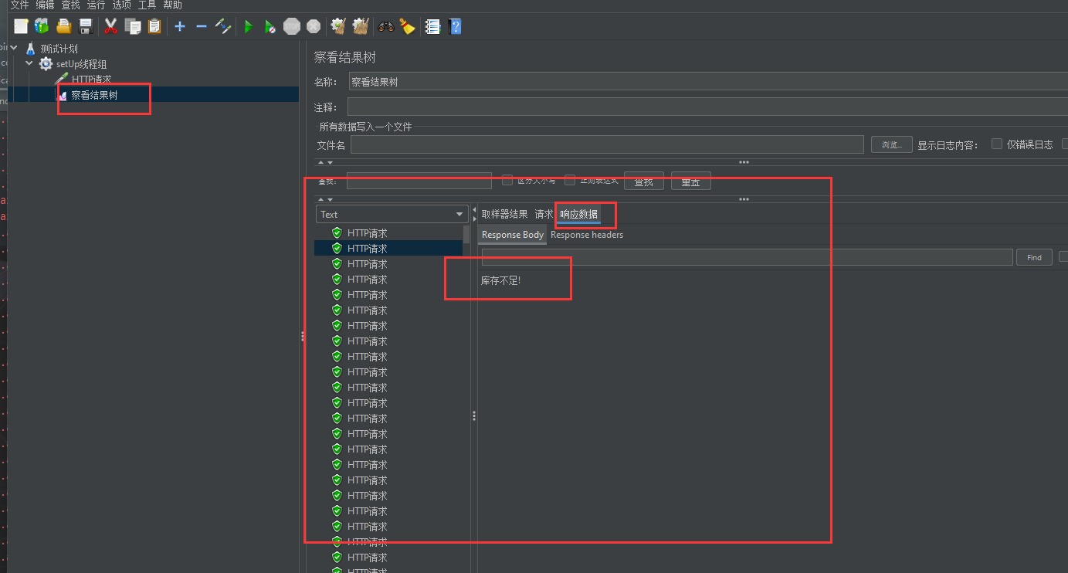Toggle the 区分大小写 checkbox
This screenshot has width=1068, height=573.
point(507,181)
